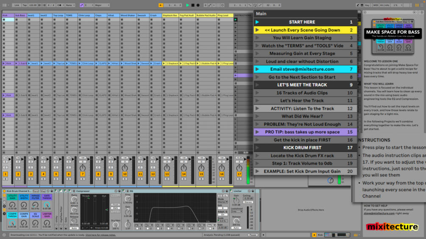The width and height of the screenshot is (426, 239).
Task: Launch scene PRO TIP: bass takes up more space
Action: tap(257, 132)
